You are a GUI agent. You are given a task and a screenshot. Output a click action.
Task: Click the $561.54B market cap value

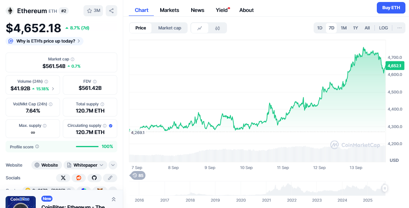coord(54,66)
